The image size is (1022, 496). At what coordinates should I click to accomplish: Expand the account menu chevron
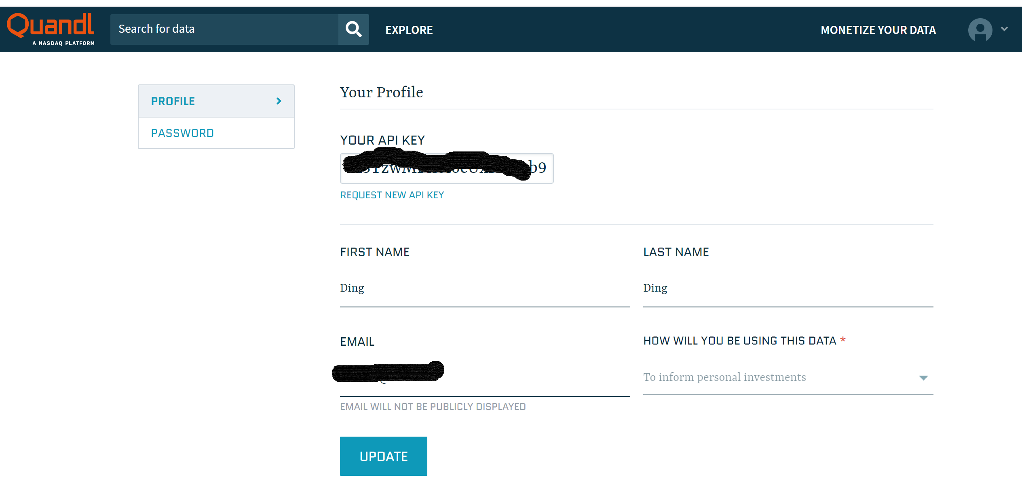pyautogui.click(x=1005, y=29)
